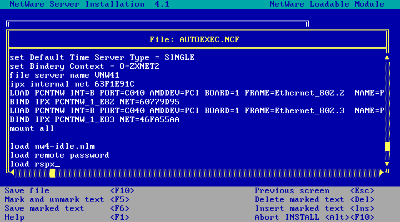Click line 'file server name VNW41'
This screenshot has width=400, height=222.
coord(64,75)
